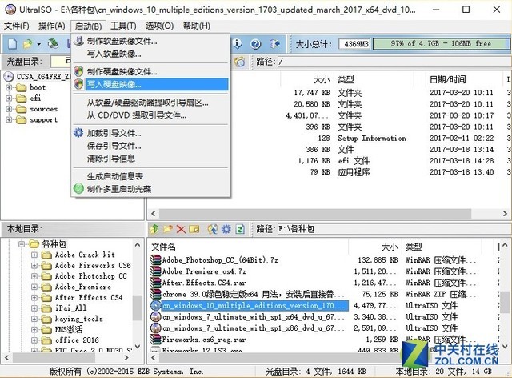
Task: Click the blue gear icon in local toolbar
Action: coord(226,229)
